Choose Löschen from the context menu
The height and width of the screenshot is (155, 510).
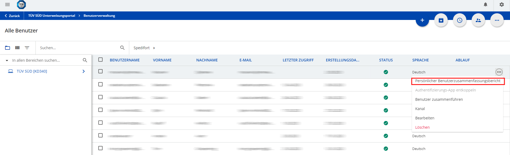[422, 127]
